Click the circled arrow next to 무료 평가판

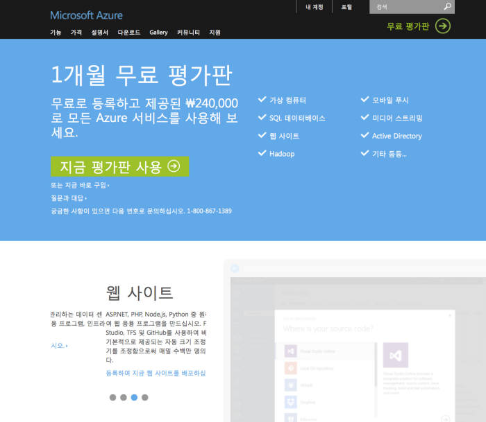pos(443,26)
